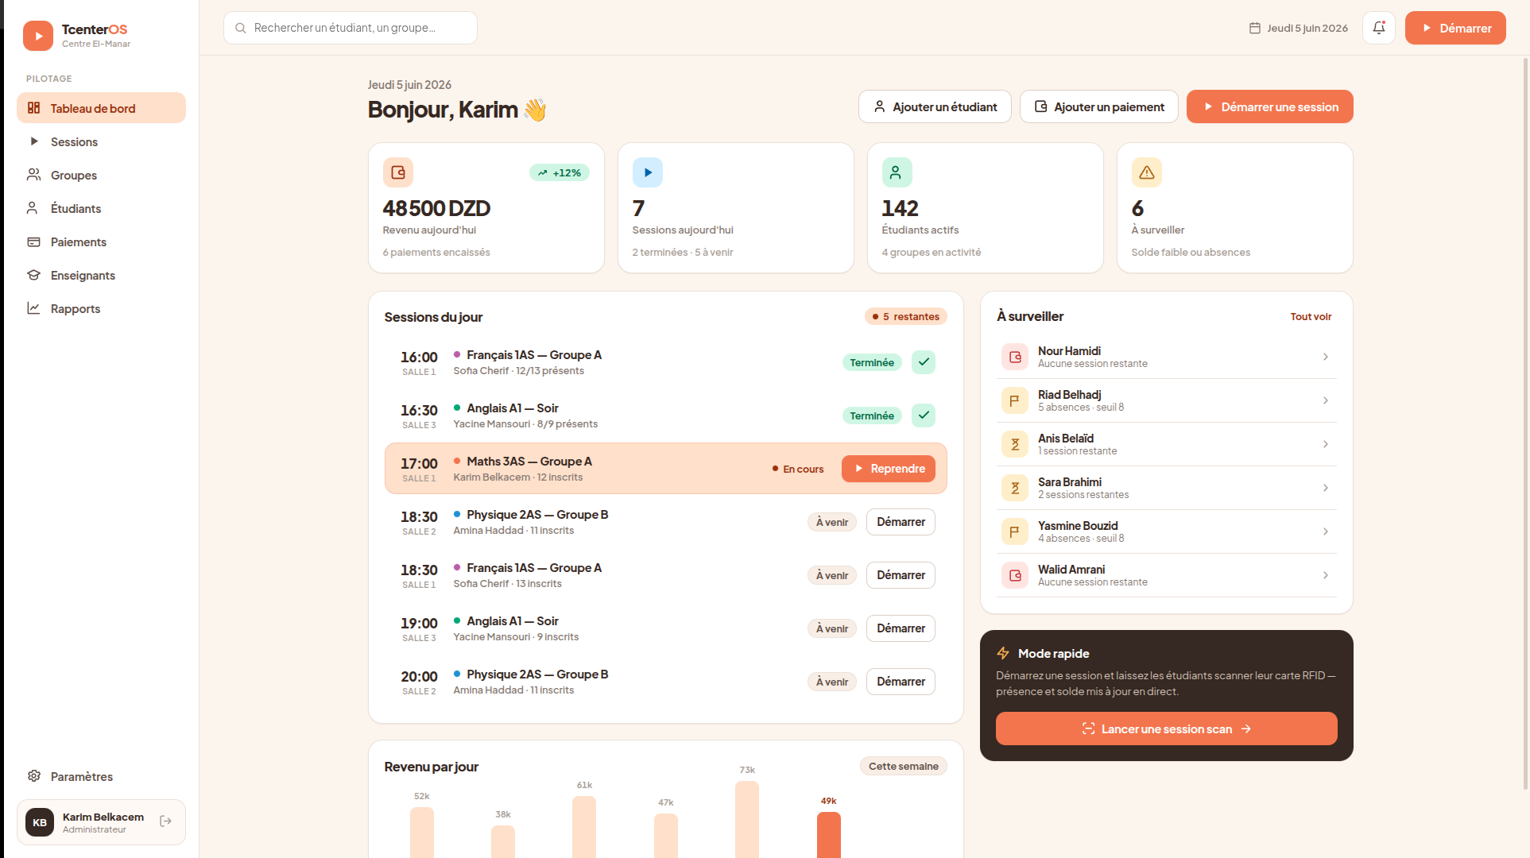Click the Maths 3AS — Groupe A title
The image size is (1530, 858).
tap(529, 462)
